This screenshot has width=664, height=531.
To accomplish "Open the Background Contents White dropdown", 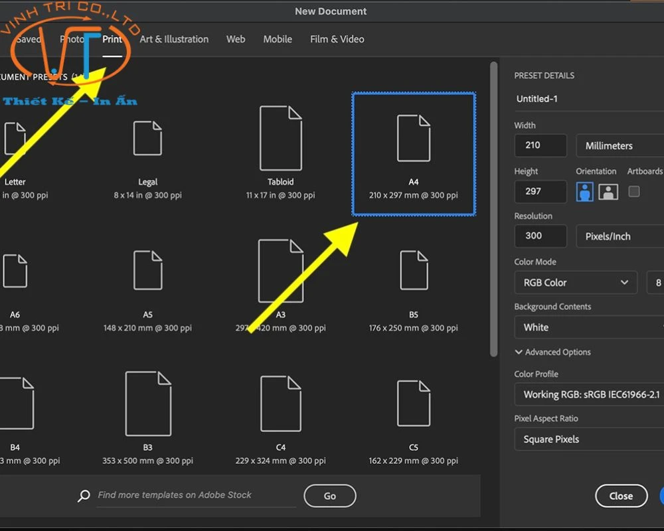I will click(589, 327).
